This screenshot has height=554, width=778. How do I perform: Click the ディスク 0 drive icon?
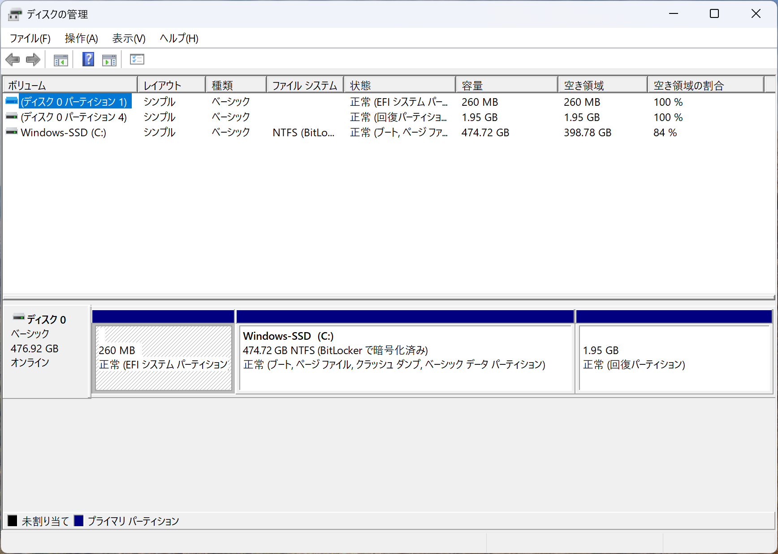click(x=18, y=318)
